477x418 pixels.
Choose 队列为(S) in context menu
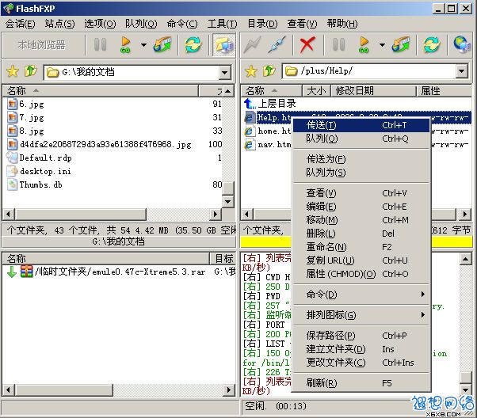(361, 173)
